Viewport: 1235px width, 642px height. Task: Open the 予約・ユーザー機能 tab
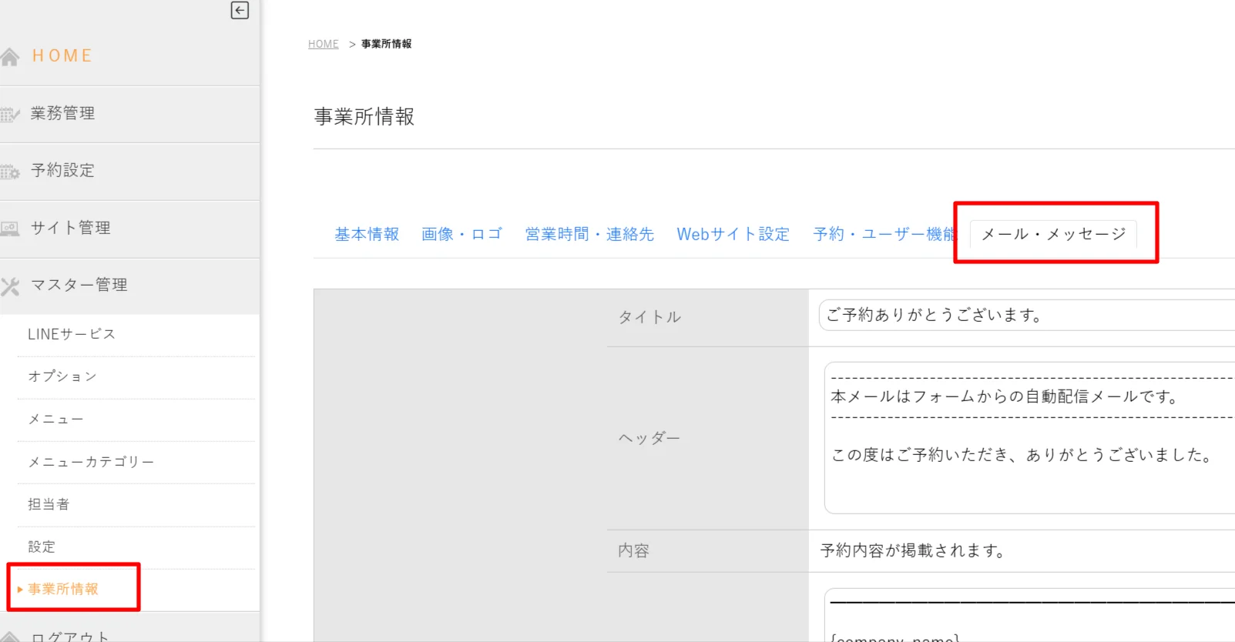click(x=883, y=234)
